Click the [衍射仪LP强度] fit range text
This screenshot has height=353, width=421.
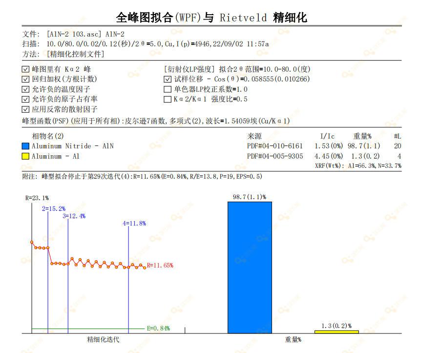coord(237,69)
